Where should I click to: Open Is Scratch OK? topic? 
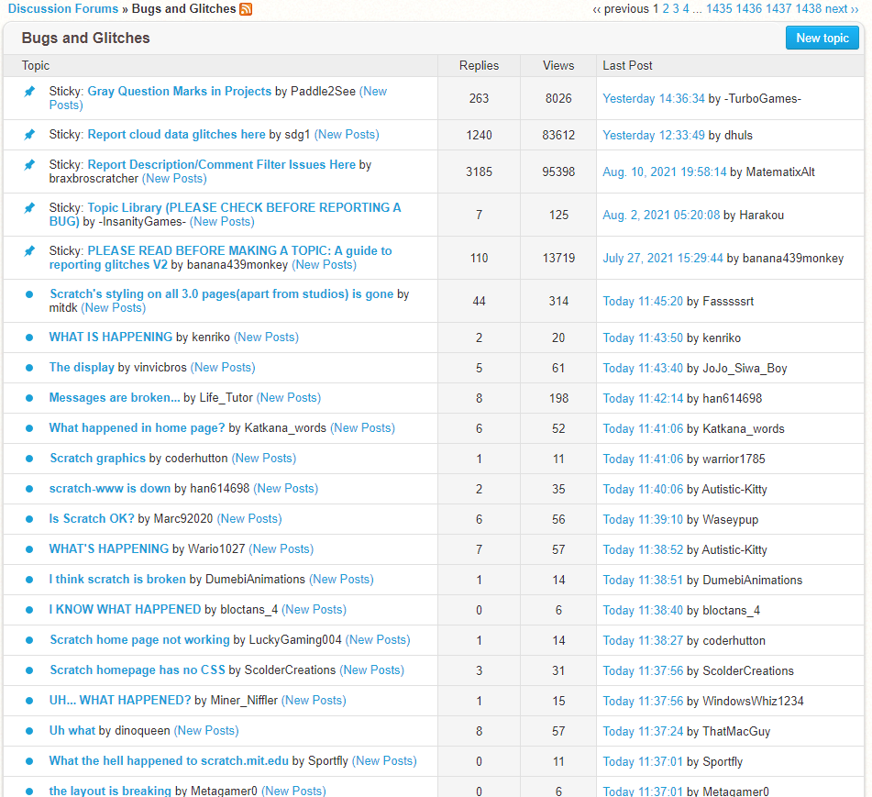click(x=92, y=518)
